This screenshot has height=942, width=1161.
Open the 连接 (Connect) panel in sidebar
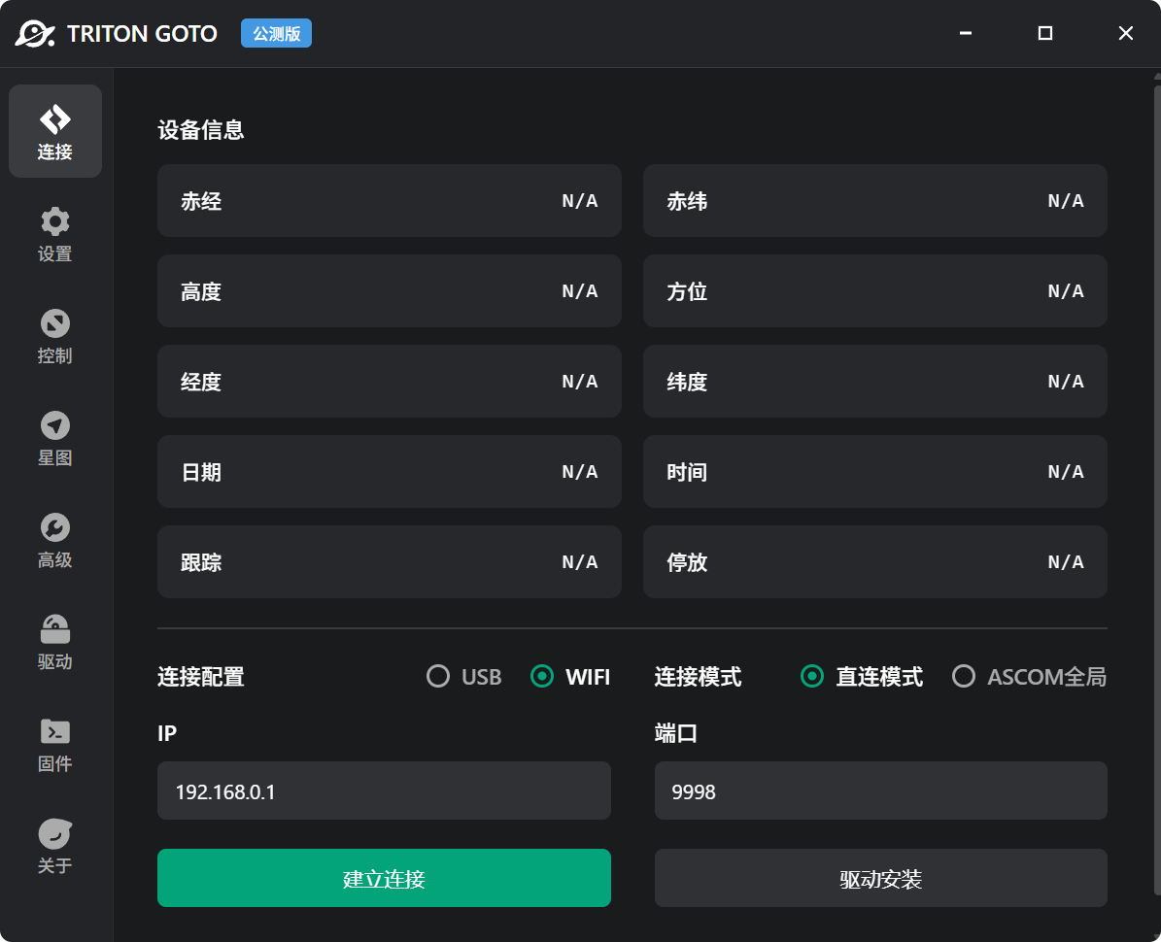[55, 131]
